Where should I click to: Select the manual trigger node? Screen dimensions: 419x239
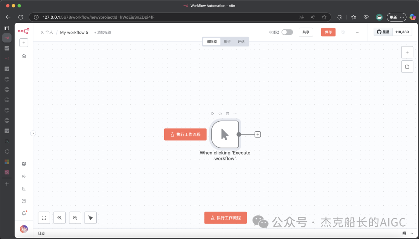pos(225,134)
